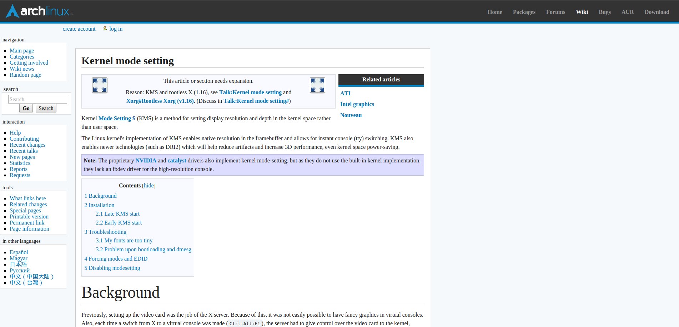The width and height of the screenshot is (679, 327).
Task: Open Random page from navigation
Action: click(25, 75)
